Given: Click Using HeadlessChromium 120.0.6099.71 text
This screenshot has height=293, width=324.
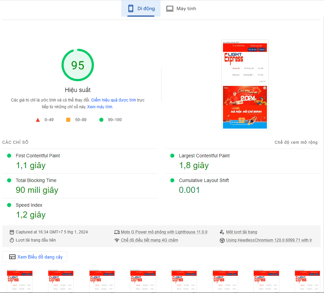Looking at the screenshot, I should 269,240.
